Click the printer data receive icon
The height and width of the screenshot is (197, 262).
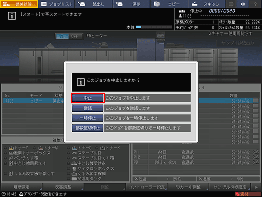pyautogui.click(x=21, y=194)
